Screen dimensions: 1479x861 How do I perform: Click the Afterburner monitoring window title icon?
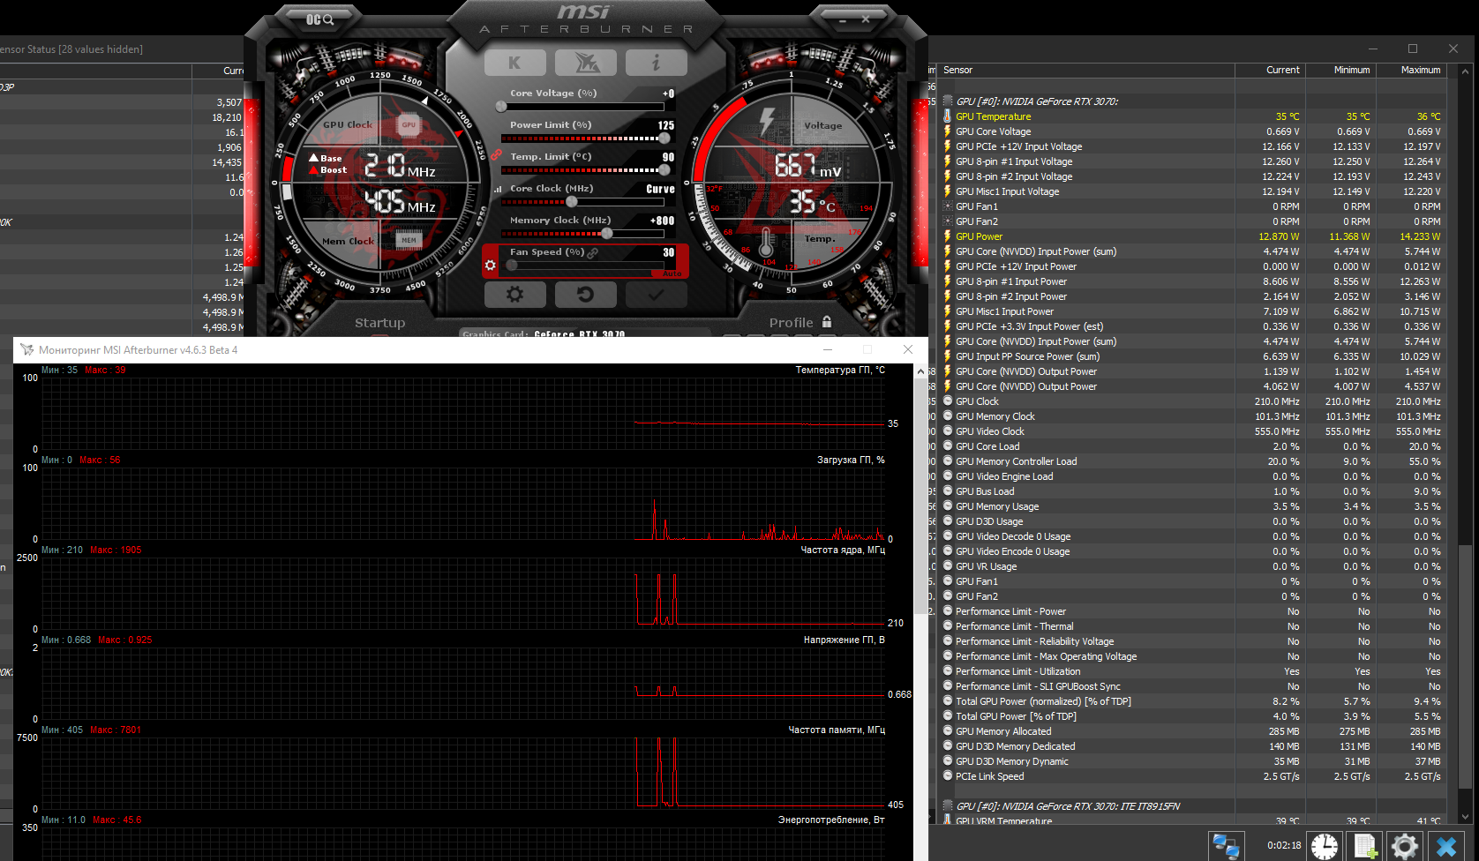[26, 350]
